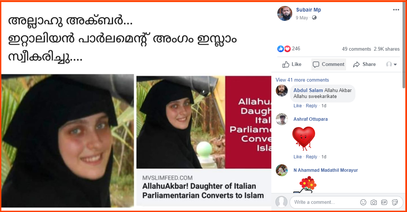Click the Comment button under the post
Image resolution: width=407 pixels, height=212 pixels.
click(329, 64)
